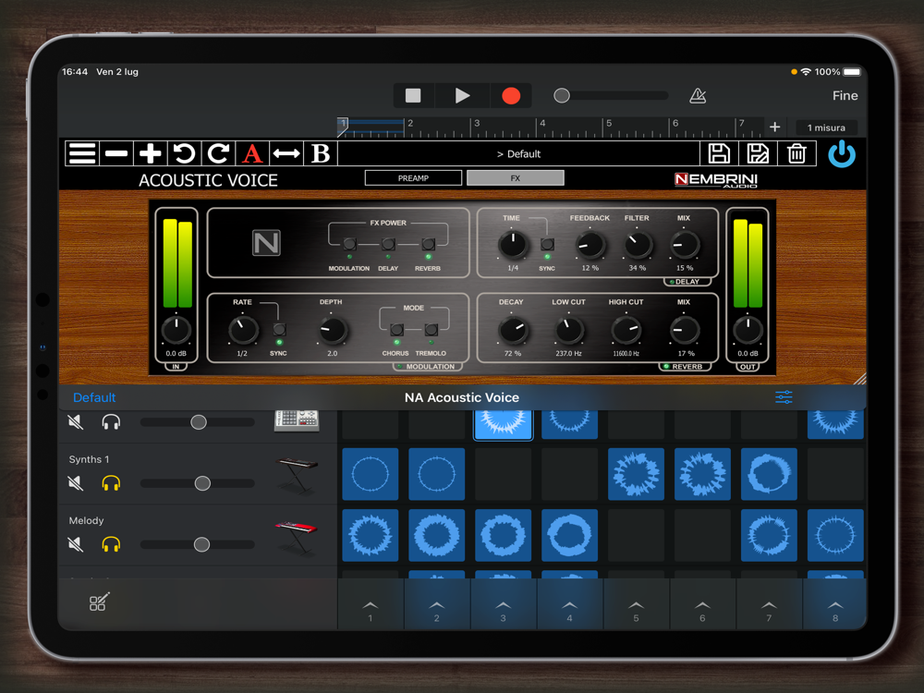
Task: Toggle the modulation rate SYNC switch
Action: coord(279,329)
